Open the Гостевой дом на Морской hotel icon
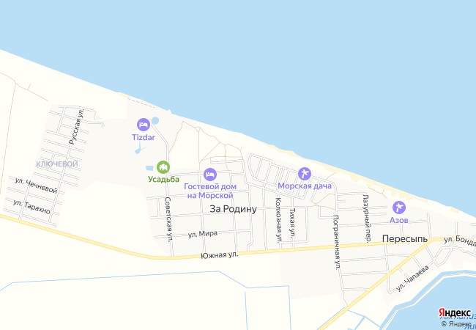 point(210,175)
